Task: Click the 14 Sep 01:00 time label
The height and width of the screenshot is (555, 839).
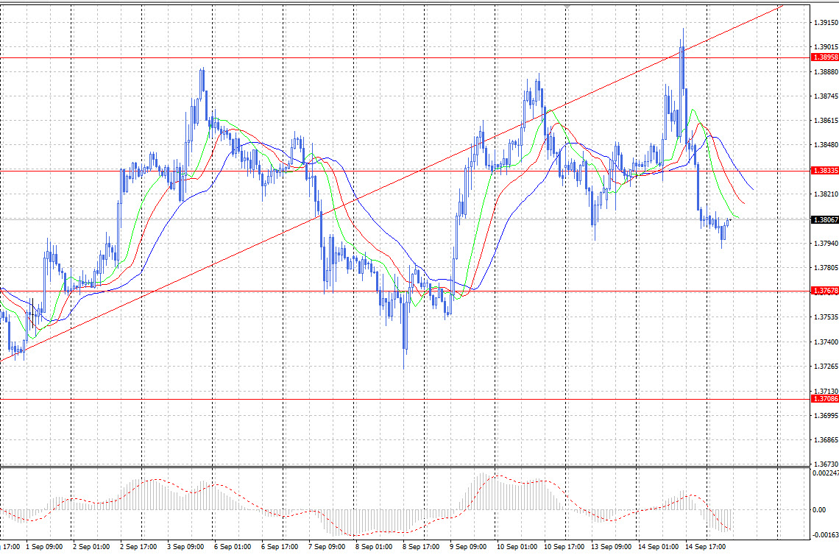Action: [658, 546]
